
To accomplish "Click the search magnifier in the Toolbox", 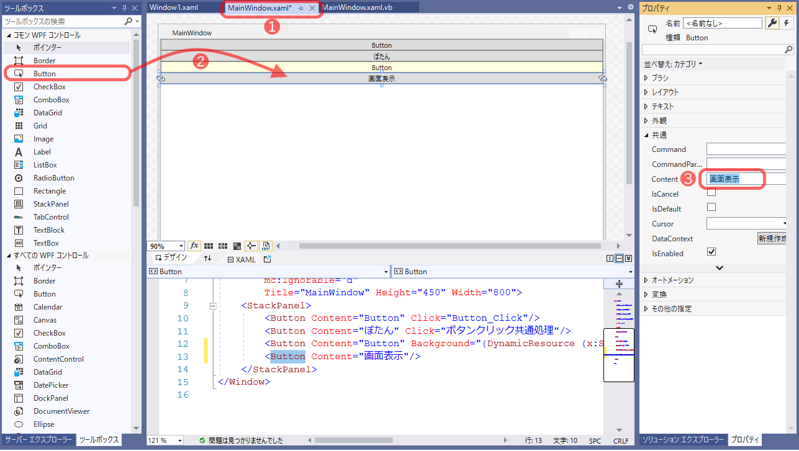I will 128,20.
